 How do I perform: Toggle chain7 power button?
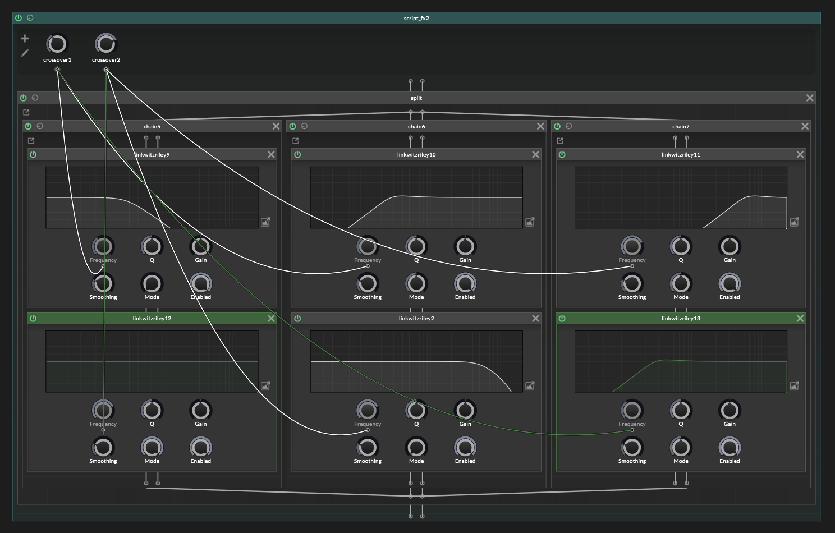[x=557, y=126]
